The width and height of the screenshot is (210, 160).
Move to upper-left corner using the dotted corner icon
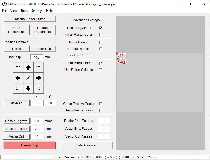[x=18, y=67]
